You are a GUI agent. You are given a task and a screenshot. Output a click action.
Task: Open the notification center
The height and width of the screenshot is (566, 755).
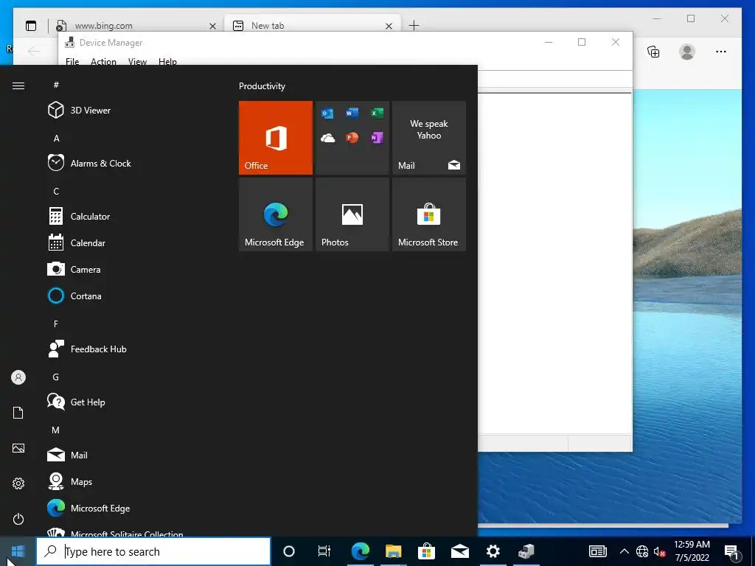tap(732, 551)
